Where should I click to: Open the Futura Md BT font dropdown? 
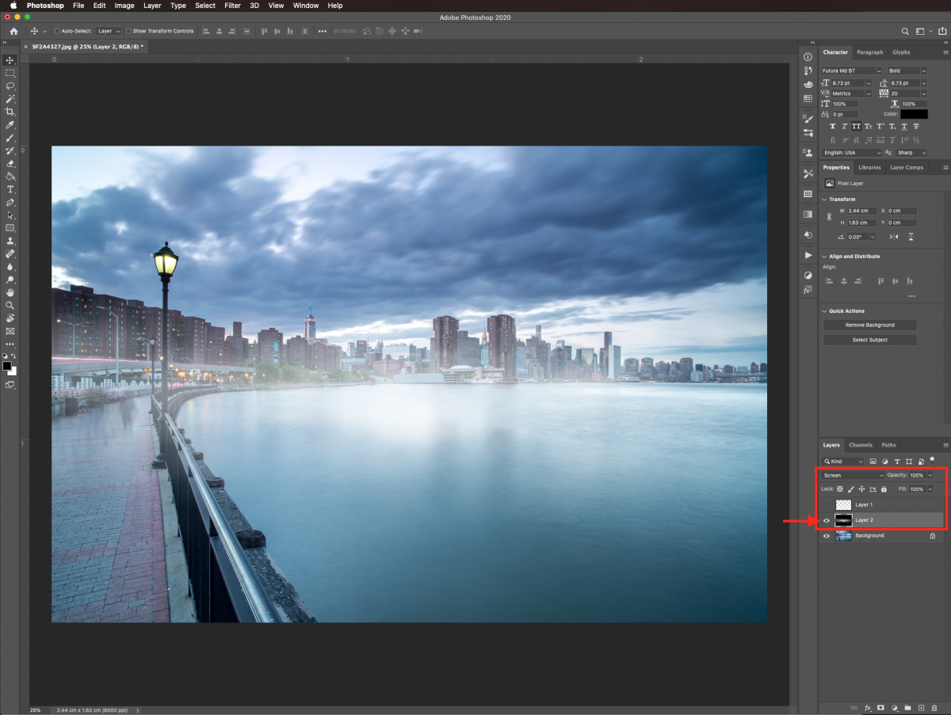tap(851, 70)
